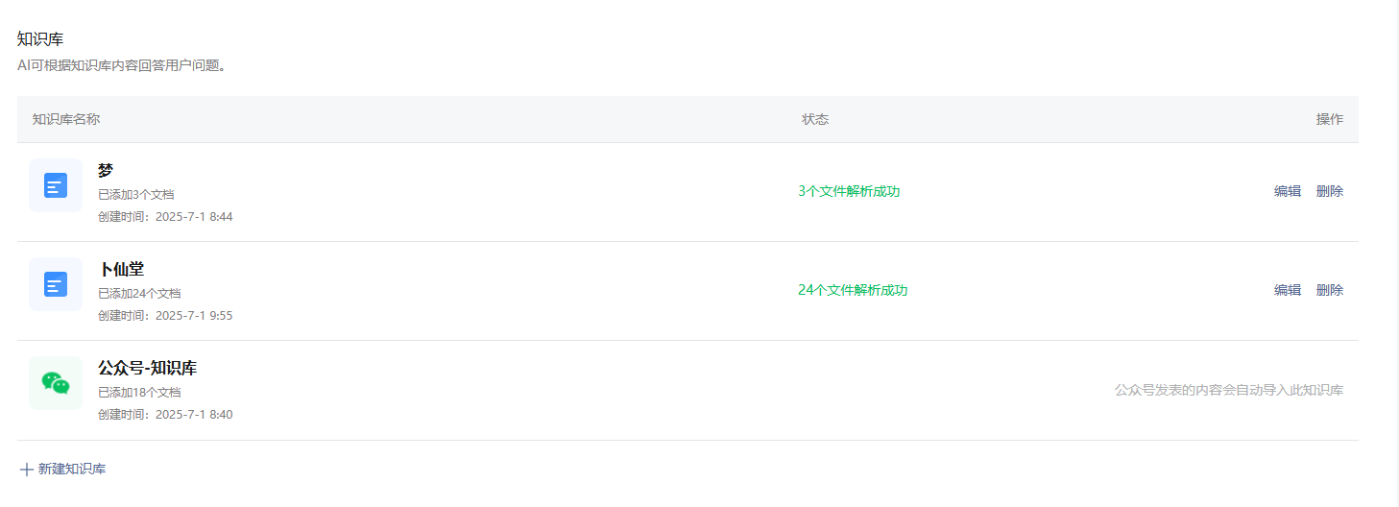Click the plus icon beside 新建知识库
Image resolution: width=1399 pixels, height=507 pixels.
(27, 470)
